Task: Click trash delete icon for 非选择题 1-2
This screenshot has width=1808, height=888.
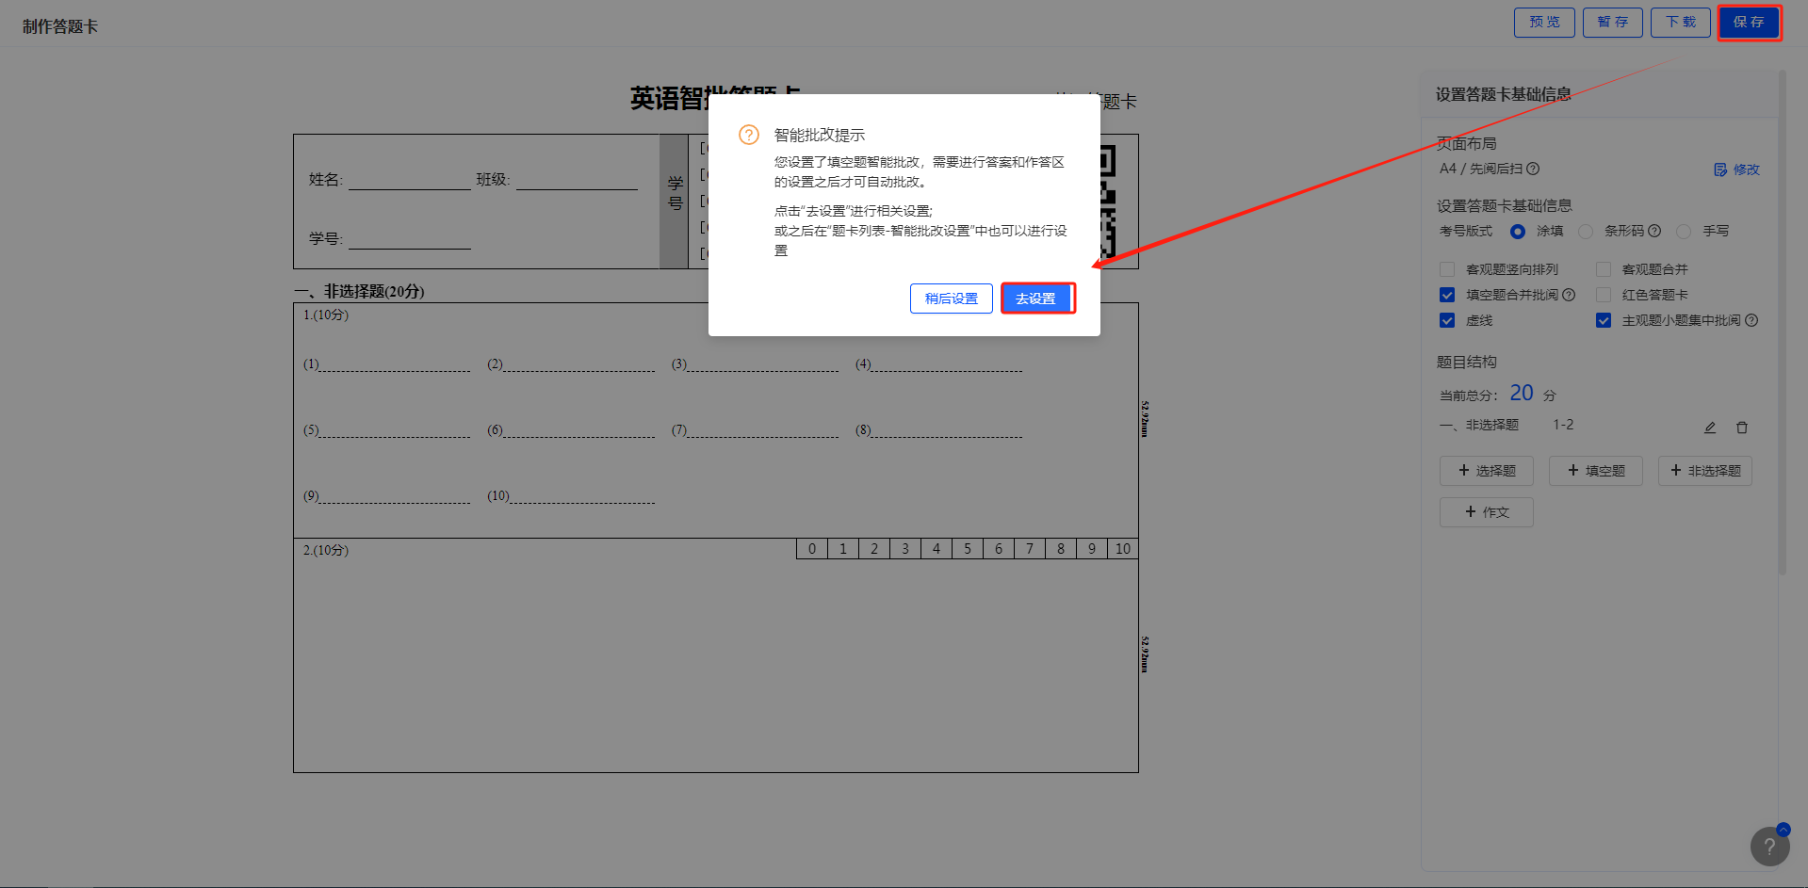Action: (x=1742, y=428)
